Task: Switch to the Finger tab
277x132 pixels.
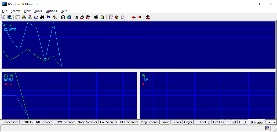Action: pos(188,122)
